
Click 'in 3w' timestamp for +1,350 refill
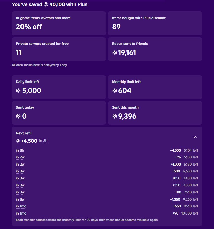coord(20,199)
